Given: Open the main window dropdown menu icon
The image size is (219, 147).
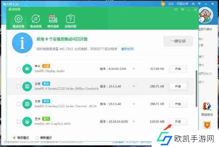Looking at the screenshot, I should [199, 4].
